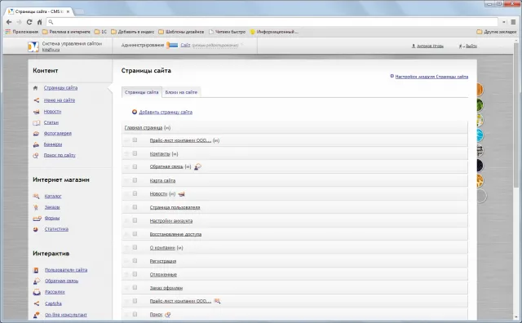
Task: Tick the checkbox for Контакты
Action: [x=135, y=153]
